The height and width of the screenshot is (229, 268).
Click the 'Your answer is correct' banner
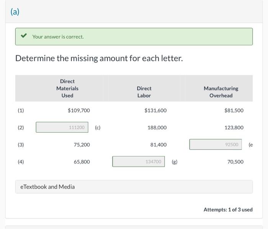[134, 37]
